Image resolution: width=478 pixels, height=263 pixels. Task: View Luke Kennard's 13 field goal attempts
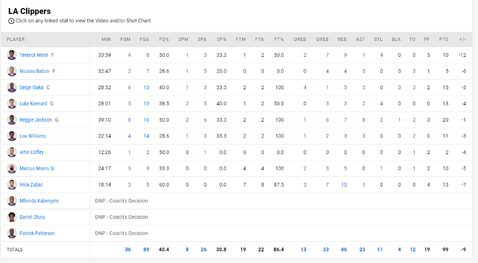[x=147, y=104]
